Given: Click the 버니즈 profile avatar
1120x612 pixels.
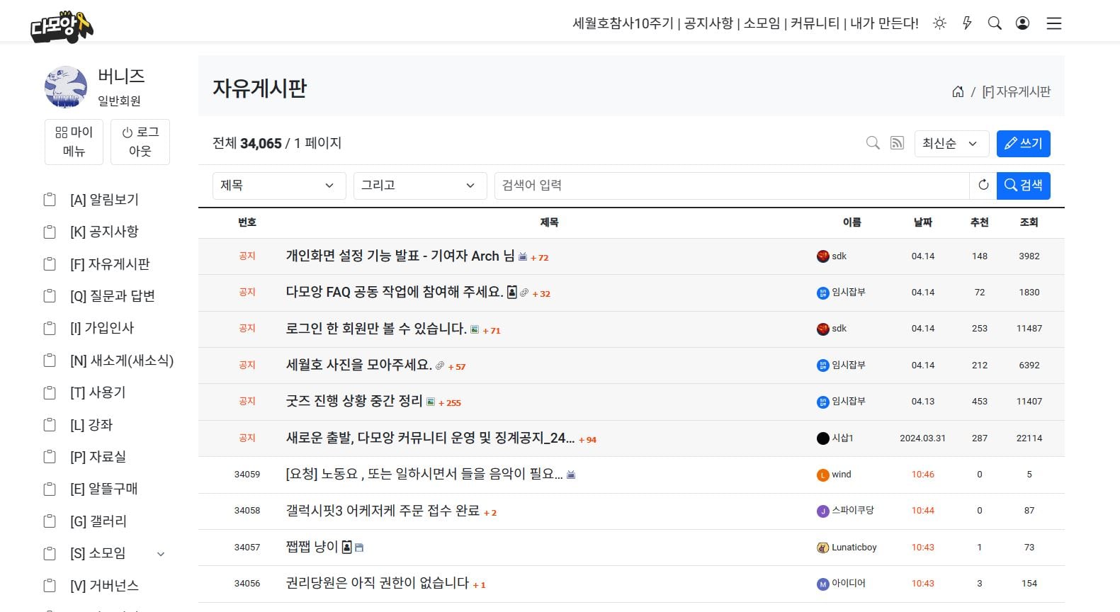Looking at the screenshot, I should [66, 87].
